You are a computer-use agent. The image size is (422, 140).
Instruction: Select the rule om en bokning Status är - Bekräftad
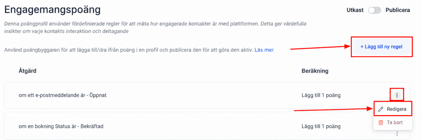(x=61, y=127)
